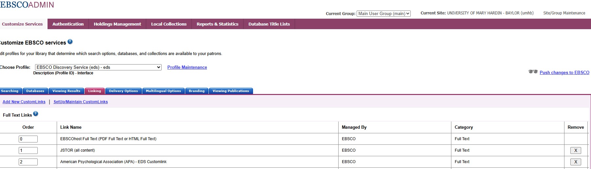The image size is (591, 169).
Task: Open Reports & Statistics tab
Action: (x=217, y=24)
